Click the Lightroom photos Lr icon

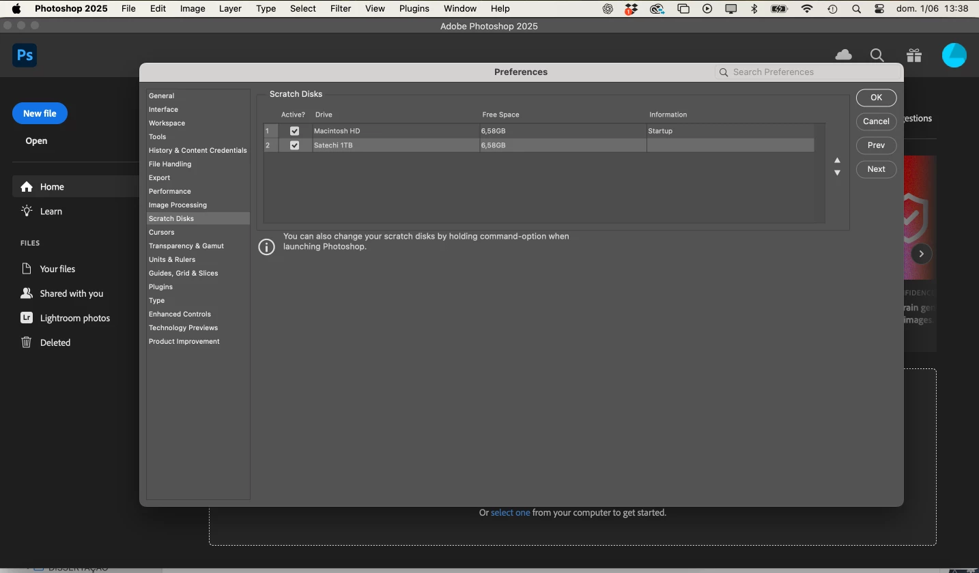pos(27,318)
